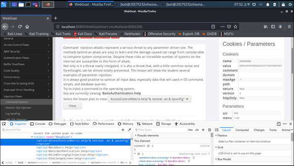
Task: Expand the Authentication Flaws category
Action: tap(26, 58)
